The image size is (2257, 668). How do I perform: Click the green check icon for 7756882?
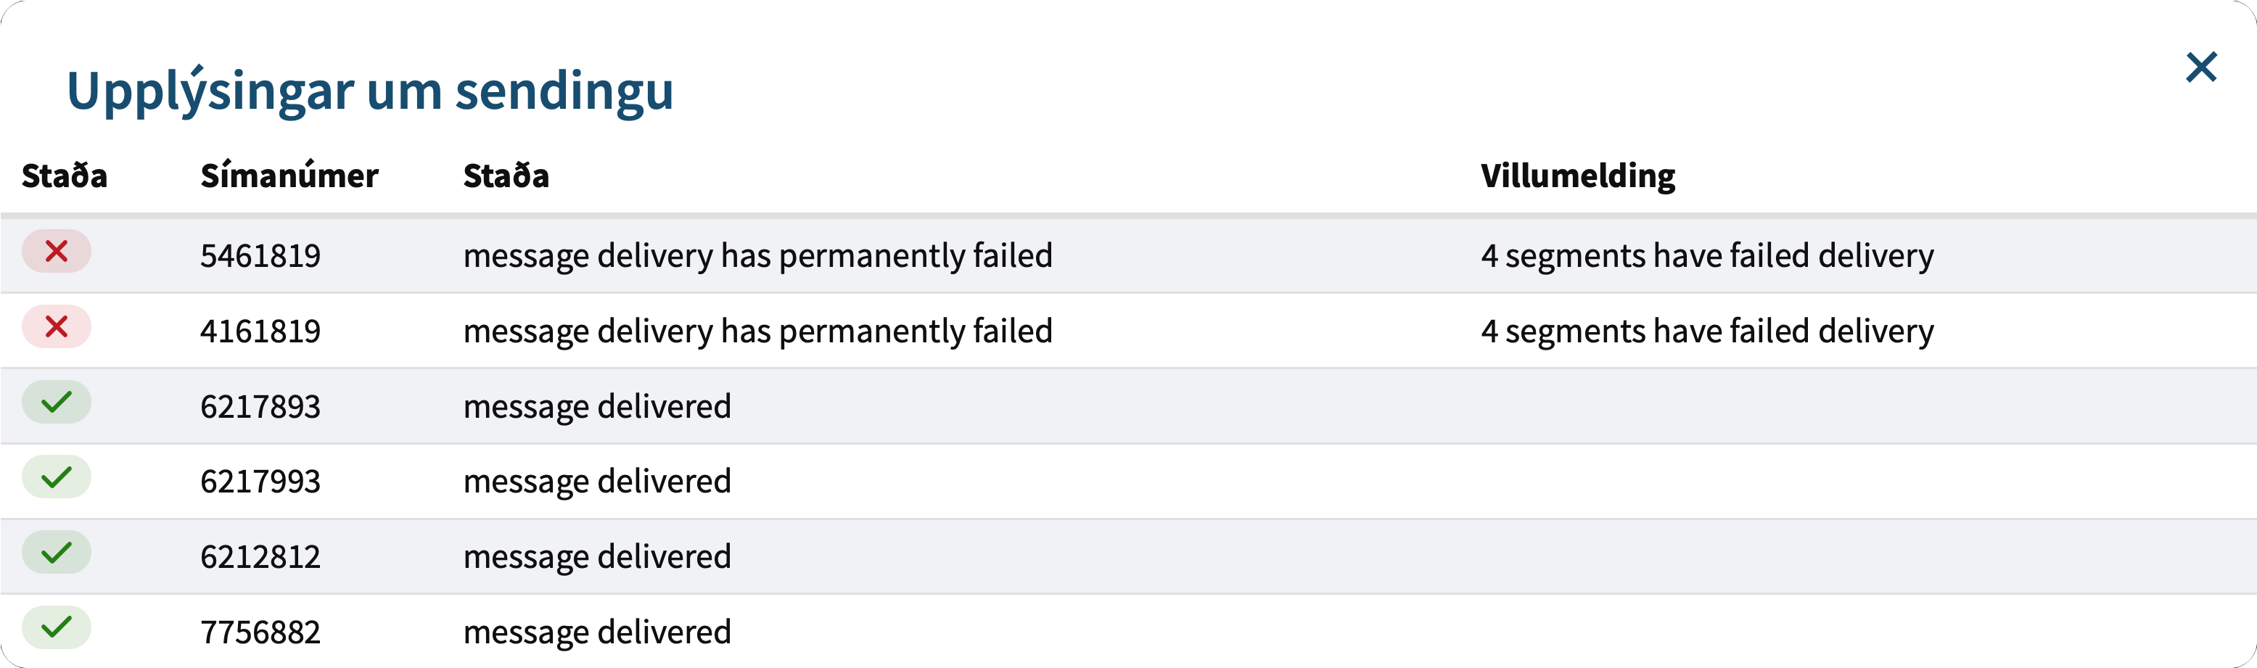coord(57,627)
